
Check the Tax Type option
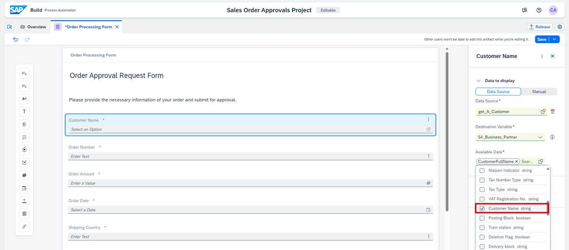tap(482, 190)
